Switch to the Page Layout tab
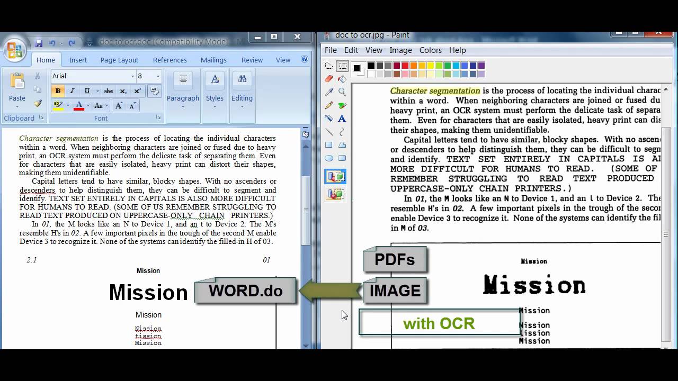Screen dimensions: 678x381 [119, 60]
